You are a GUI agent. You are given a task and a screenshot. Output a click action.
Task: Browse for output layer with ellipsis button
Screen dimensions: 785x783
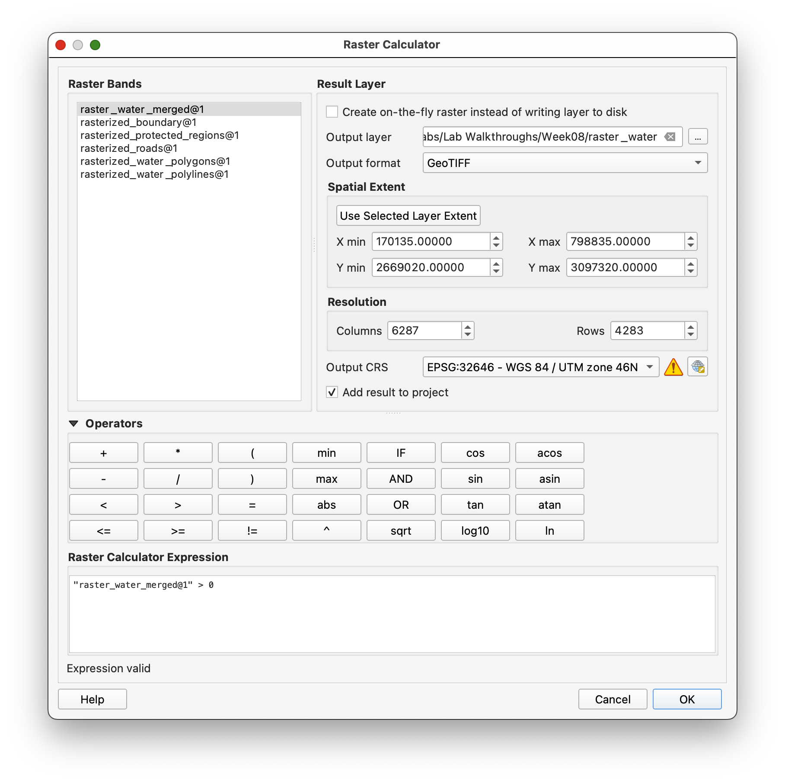pos(698,137)
